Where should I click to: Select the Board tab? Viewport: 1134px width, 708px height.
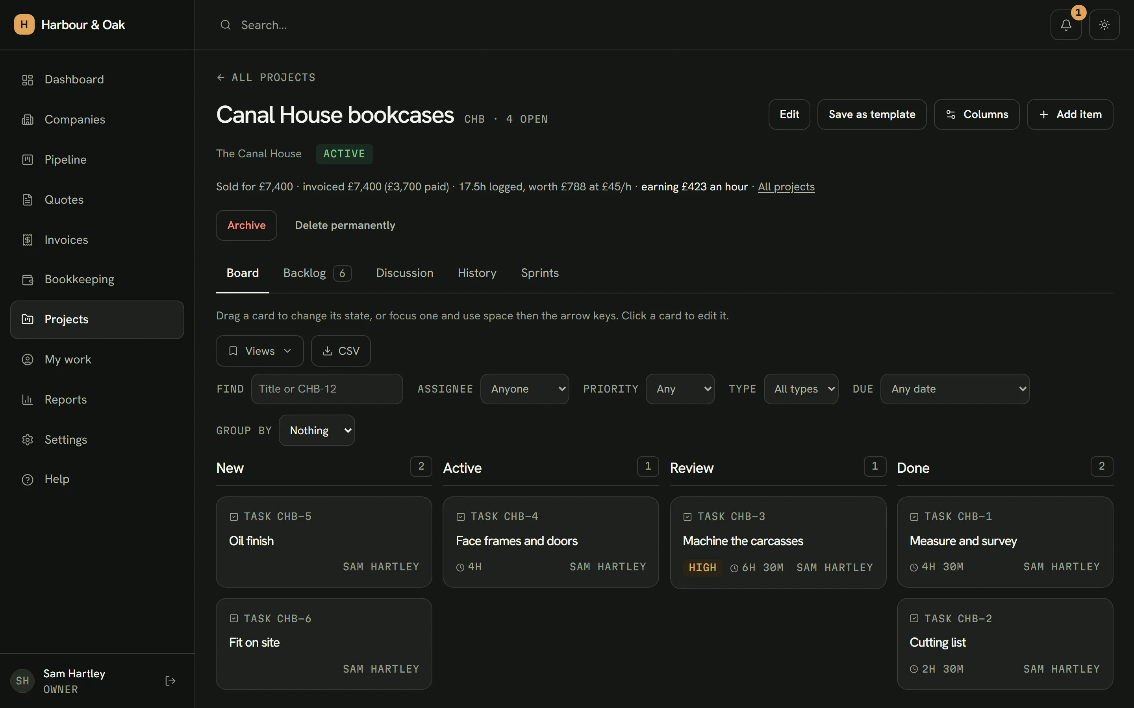tap(242, 273)
